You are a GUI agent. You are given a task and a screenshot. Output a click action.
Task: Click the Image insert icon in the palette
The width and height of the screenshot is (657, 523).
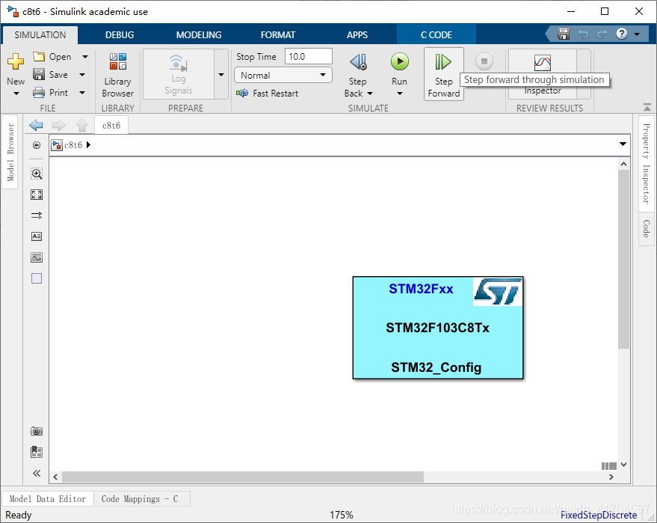(37, 257)
